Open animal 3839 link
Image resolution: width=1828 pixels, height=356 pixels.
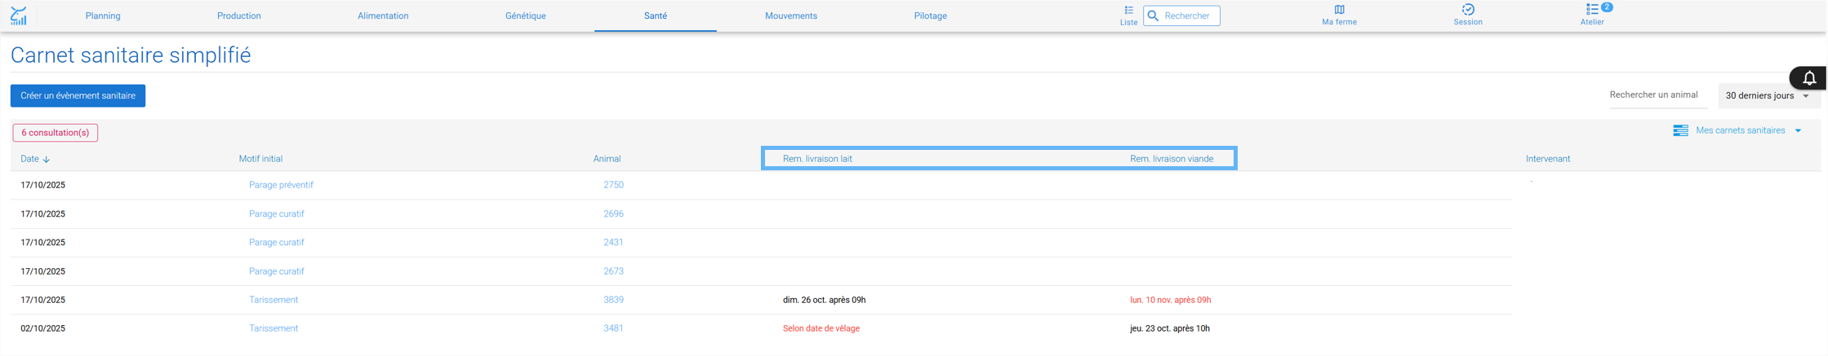[613, 300]
